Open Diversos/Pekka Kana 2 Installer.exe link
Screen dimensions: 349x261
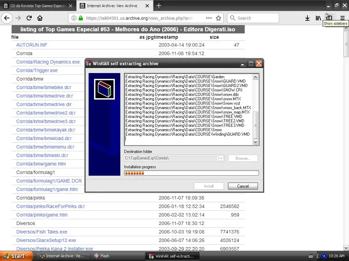(x=55, y=249)
